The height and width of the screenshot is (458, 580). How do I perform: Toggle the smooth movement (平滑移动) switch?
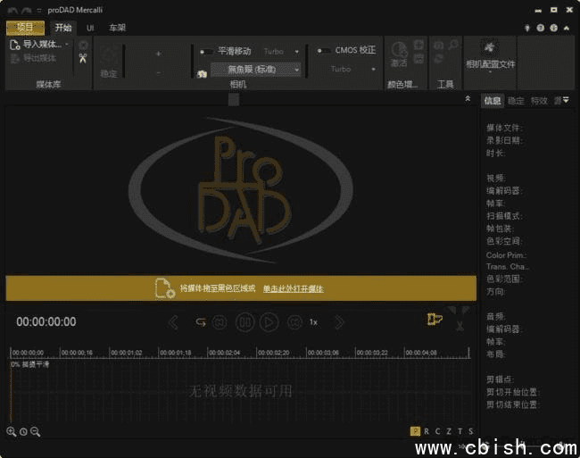(206, 52)
